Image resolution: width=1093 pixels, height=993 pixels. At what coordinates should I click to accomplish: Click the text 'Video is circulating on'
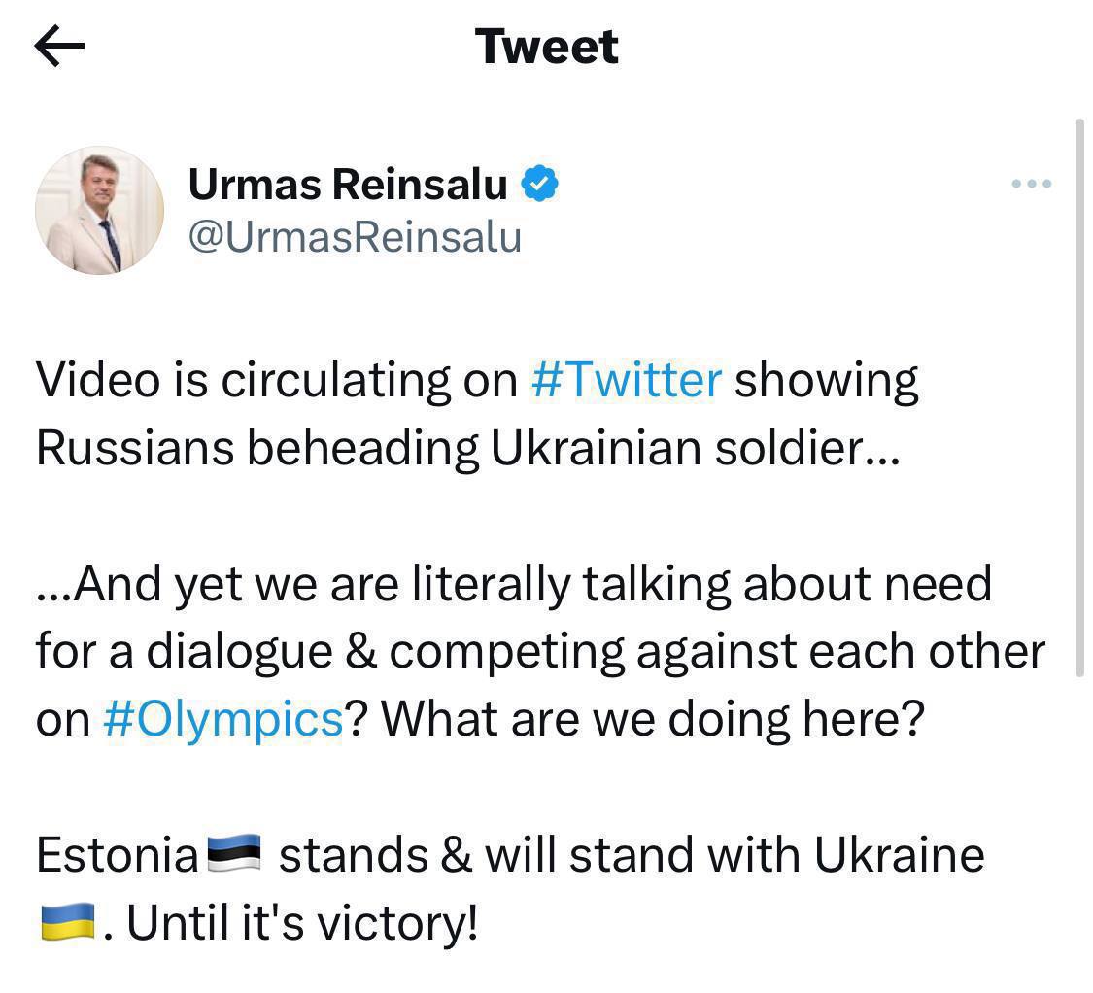tap(276, 380)
